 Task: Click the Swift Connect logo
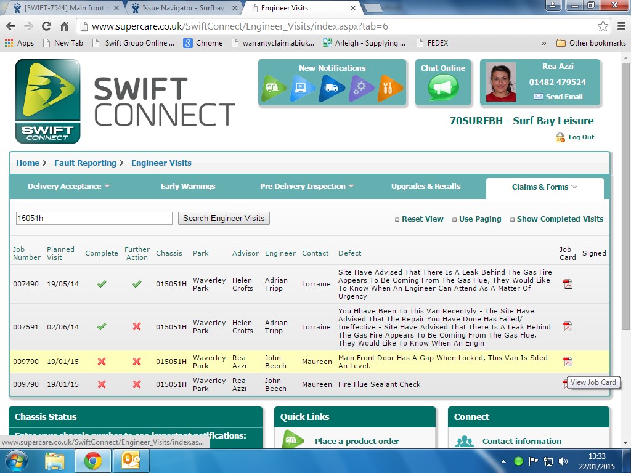pyautogui.click(x=47, y=102)
